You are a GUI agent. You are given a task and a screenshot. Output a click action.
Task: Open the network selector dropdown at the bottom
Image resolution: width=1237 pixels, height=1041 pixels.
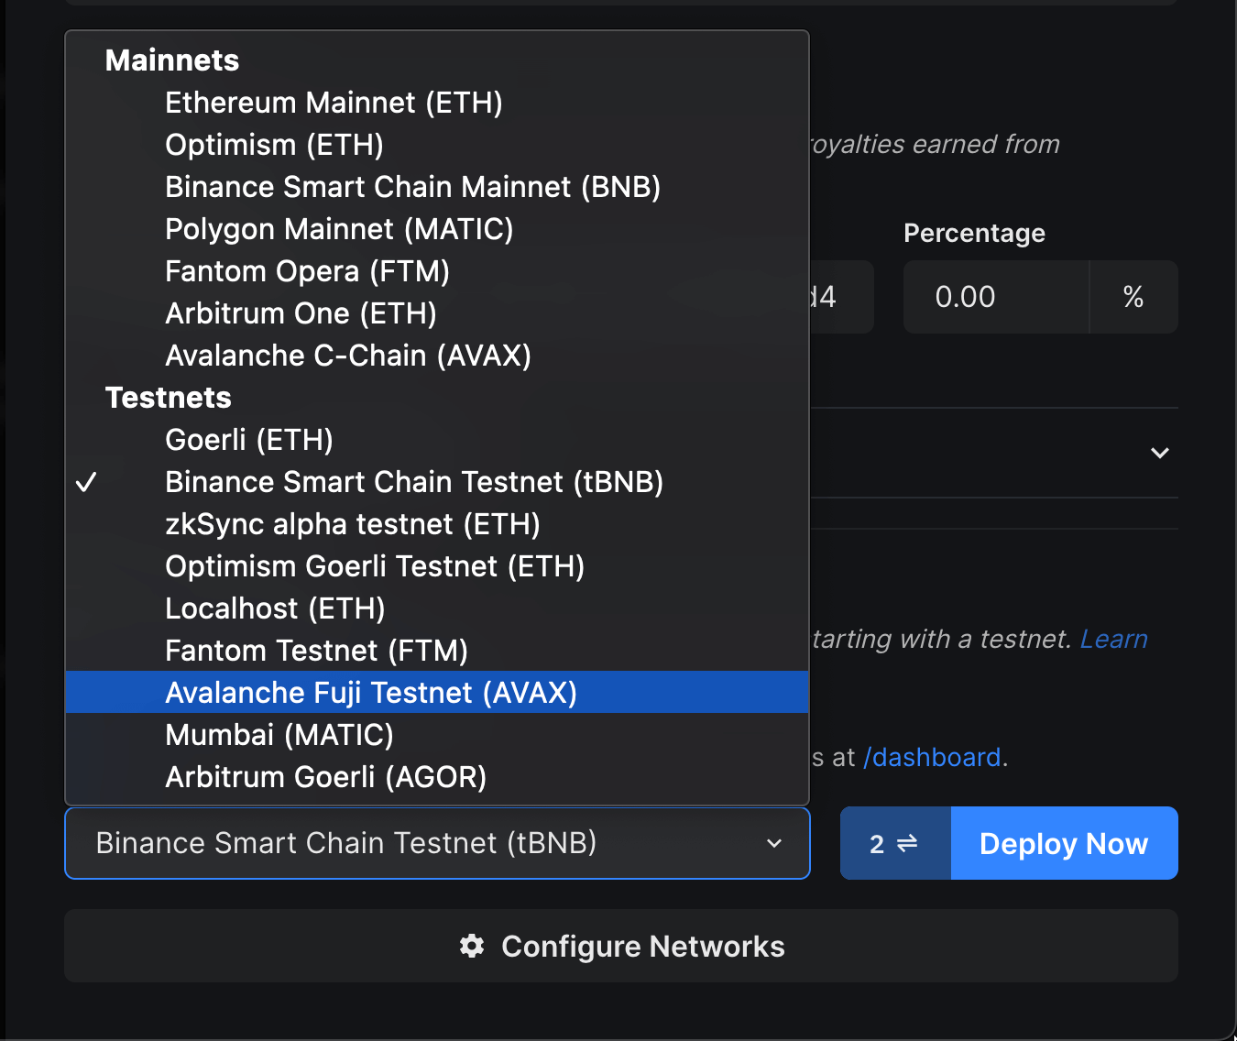[437, 842]
